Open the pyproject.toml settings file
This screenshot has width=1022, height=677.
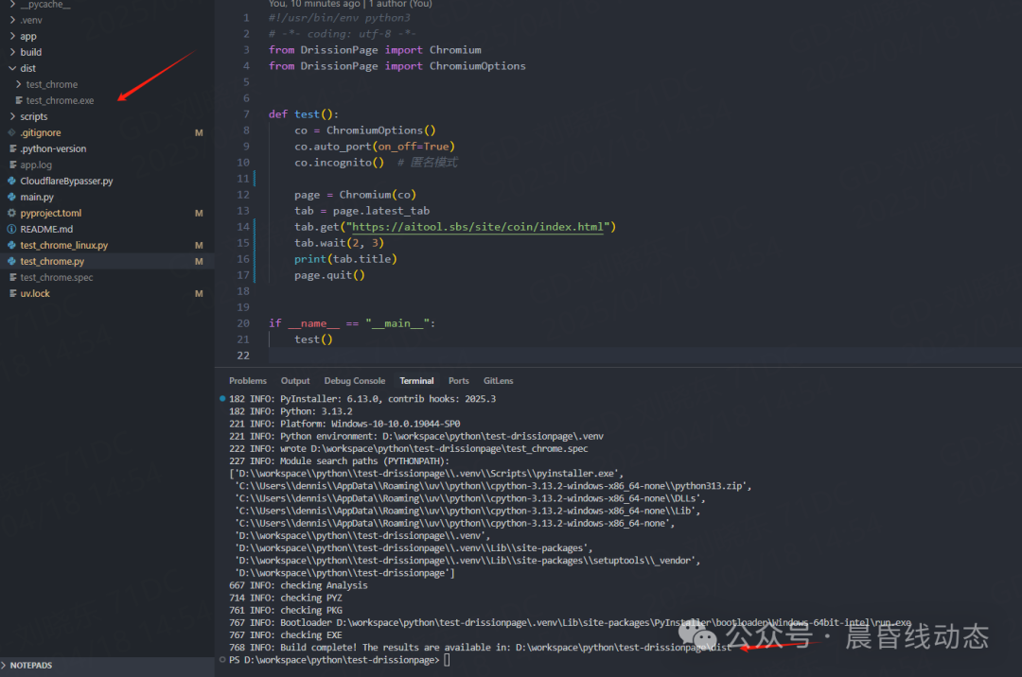click(x=50, y=213)
